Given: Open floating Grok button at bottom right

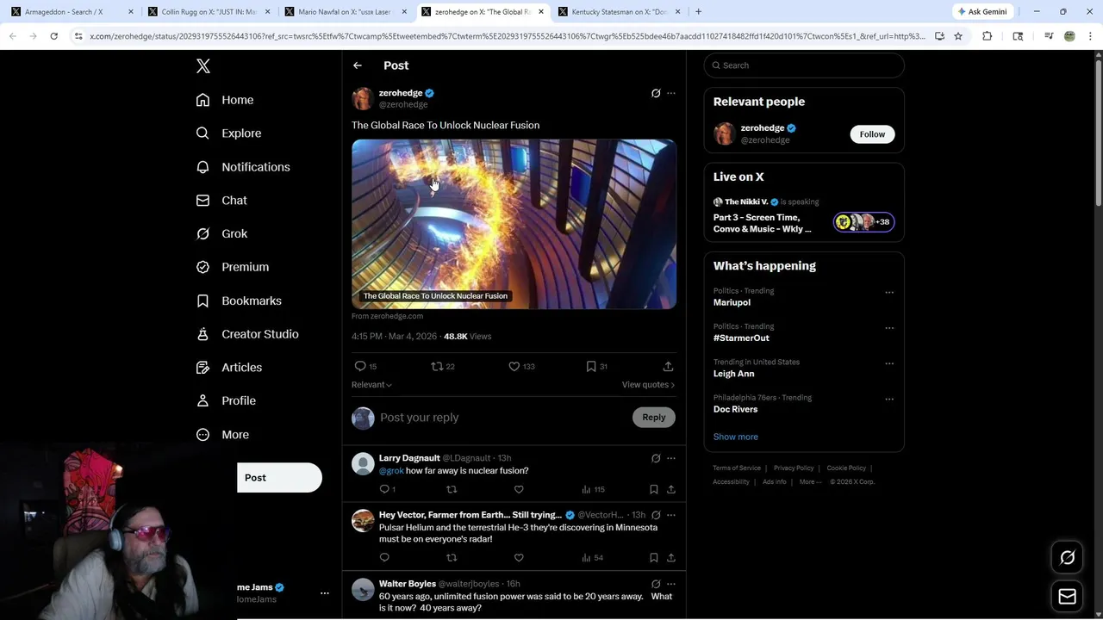Looking at the screenshot, I should [x=1068, y=558].
